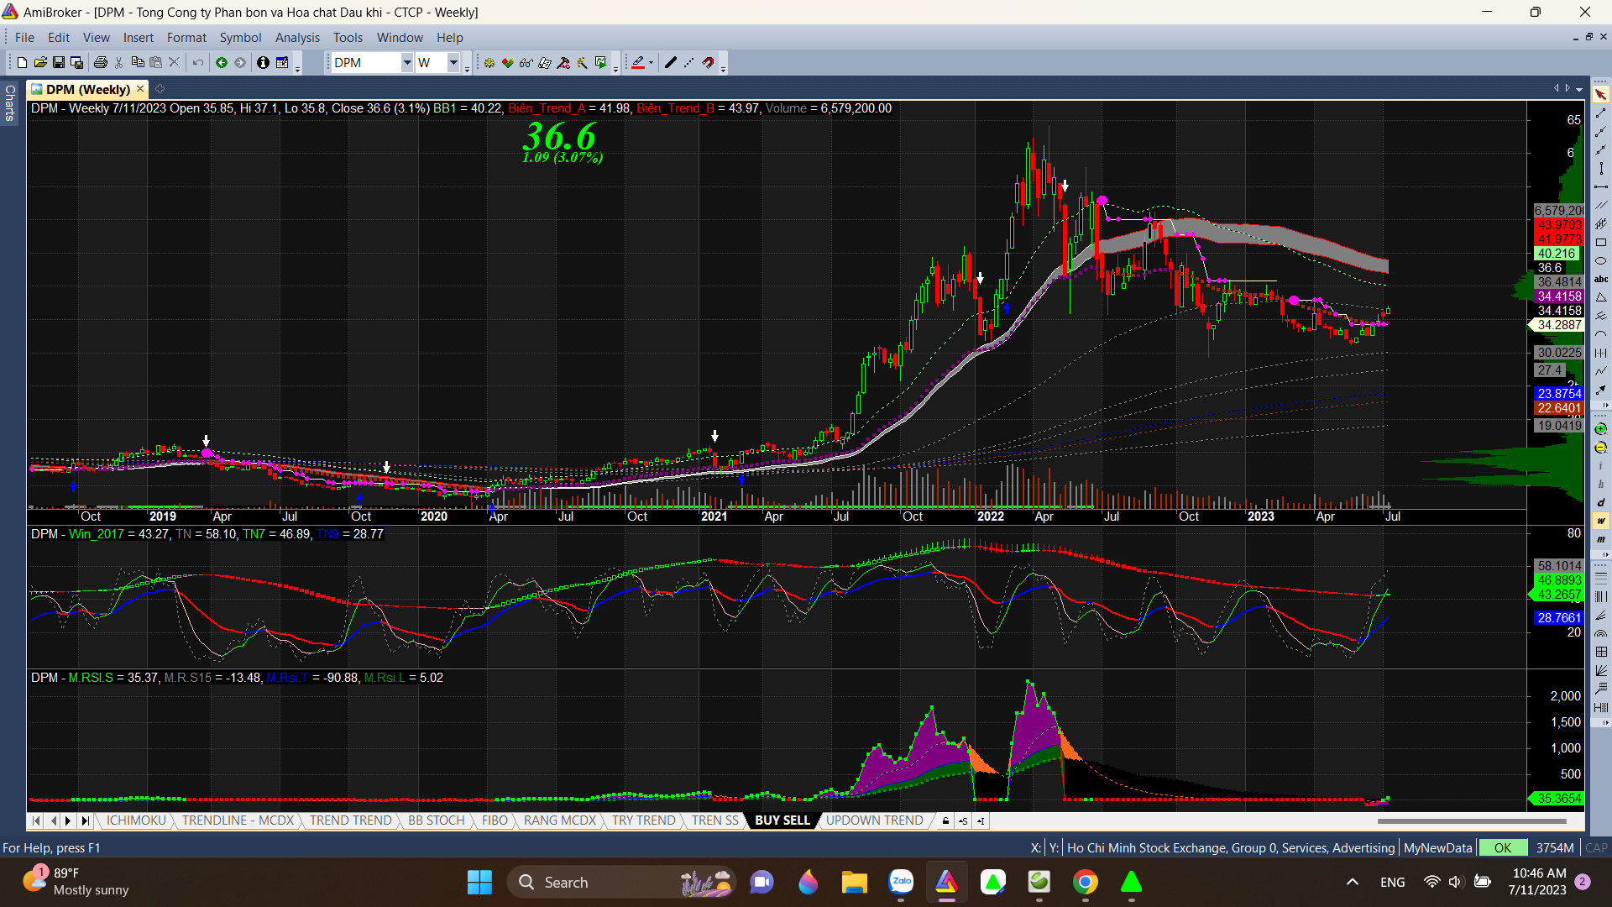This screenshot has width=1612, height=907.
Task: Switch to daily interval with d button
Action: [1601, 503]
